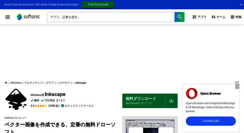The height and width of the screenshot is (133, 244).
Task: Click the version V 1.2.1 label
Action: pyautogui.click(x=61, y=100)
